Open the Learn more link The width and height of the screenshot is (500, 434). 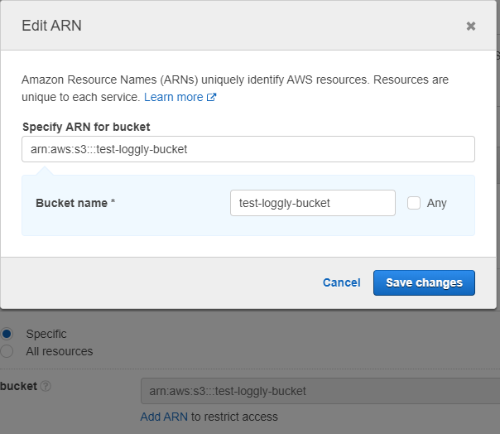[173, 97]
